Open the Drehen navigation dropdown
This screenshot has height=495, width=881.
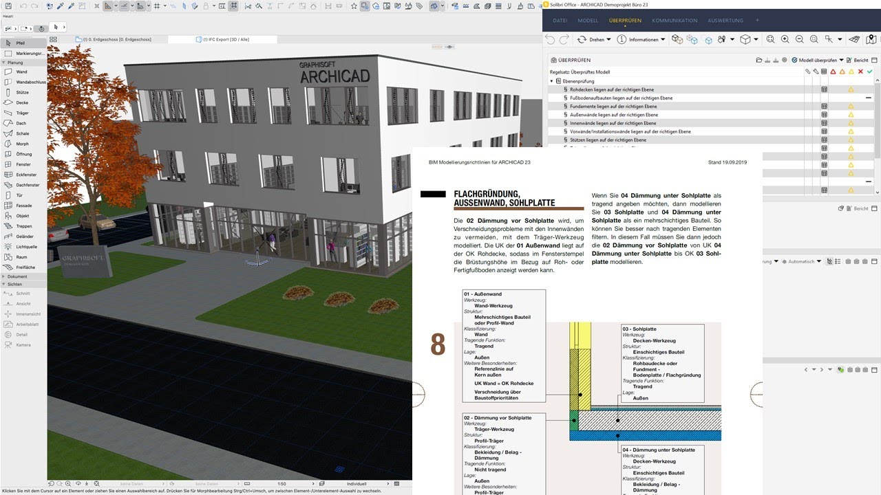click(x=593, y=39)
